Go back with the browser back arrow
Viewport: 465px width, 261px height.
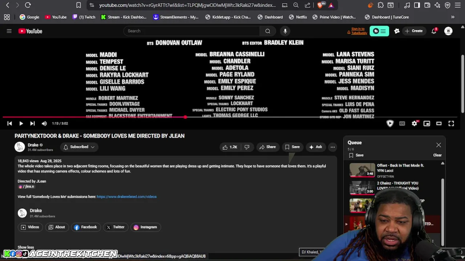click(8, 5)
